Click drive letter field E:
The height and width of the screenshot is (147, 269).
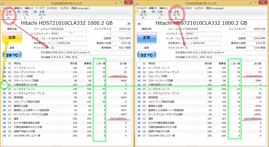tap(203, 48)
